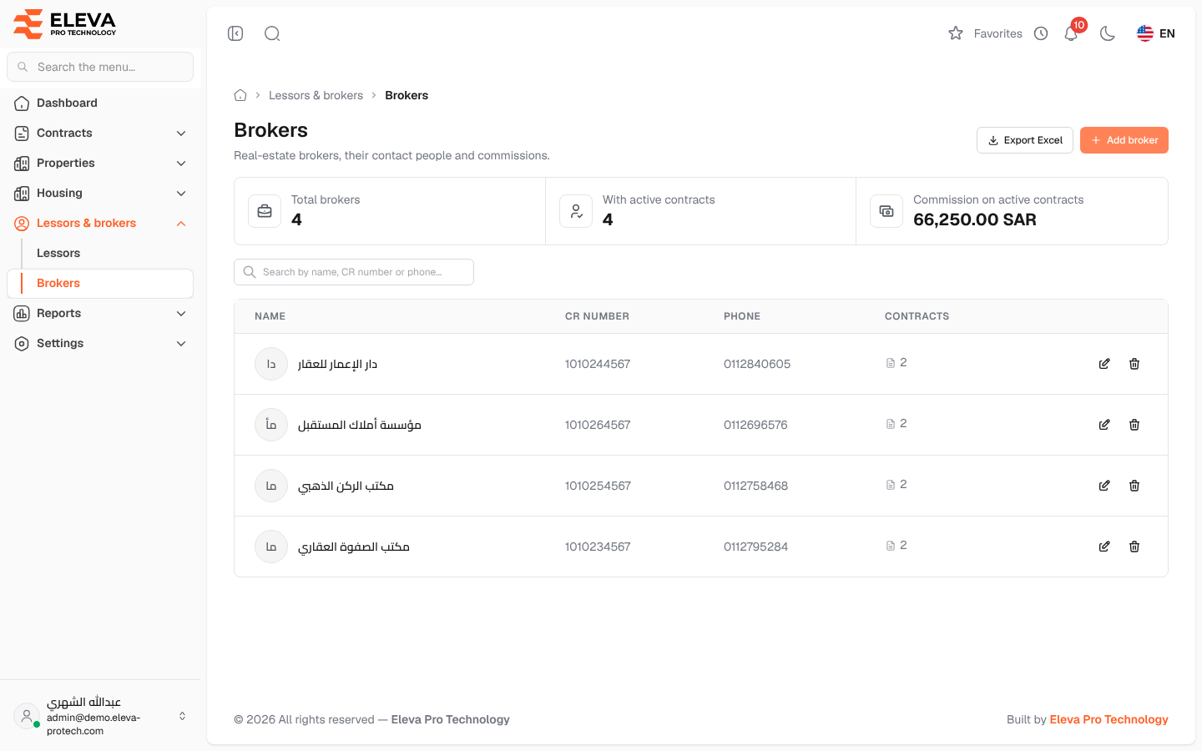This screenshot has height=751, width=1202.
Task: Edit broker دار الإعمار للعقار
Action: pyautogui.click(x=1104, y=364)
